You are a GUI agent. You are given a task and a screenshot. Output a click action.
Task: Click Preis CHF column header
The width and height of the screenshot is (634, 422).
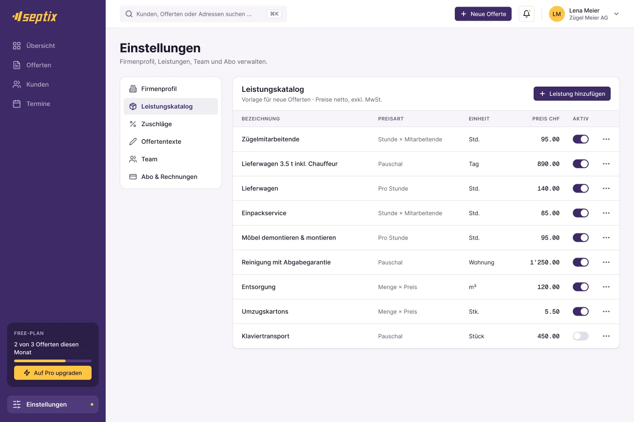(546, 119)
